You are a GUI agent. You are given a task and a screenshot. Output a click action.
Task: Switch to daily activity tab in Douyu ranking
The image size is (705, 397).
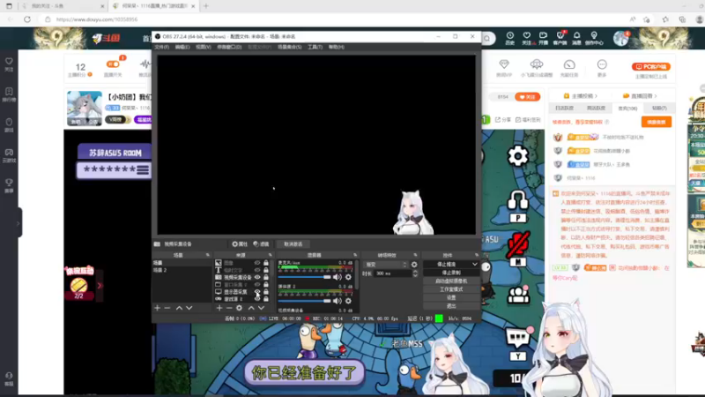pos(564,108)
